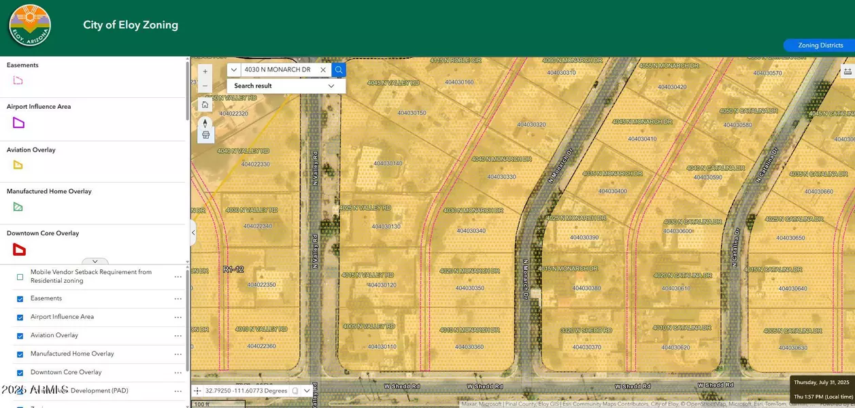Open the measurement tool icon
Viewport: 855px width, 408px height.
pyautogui.click(x=848, y=71)
